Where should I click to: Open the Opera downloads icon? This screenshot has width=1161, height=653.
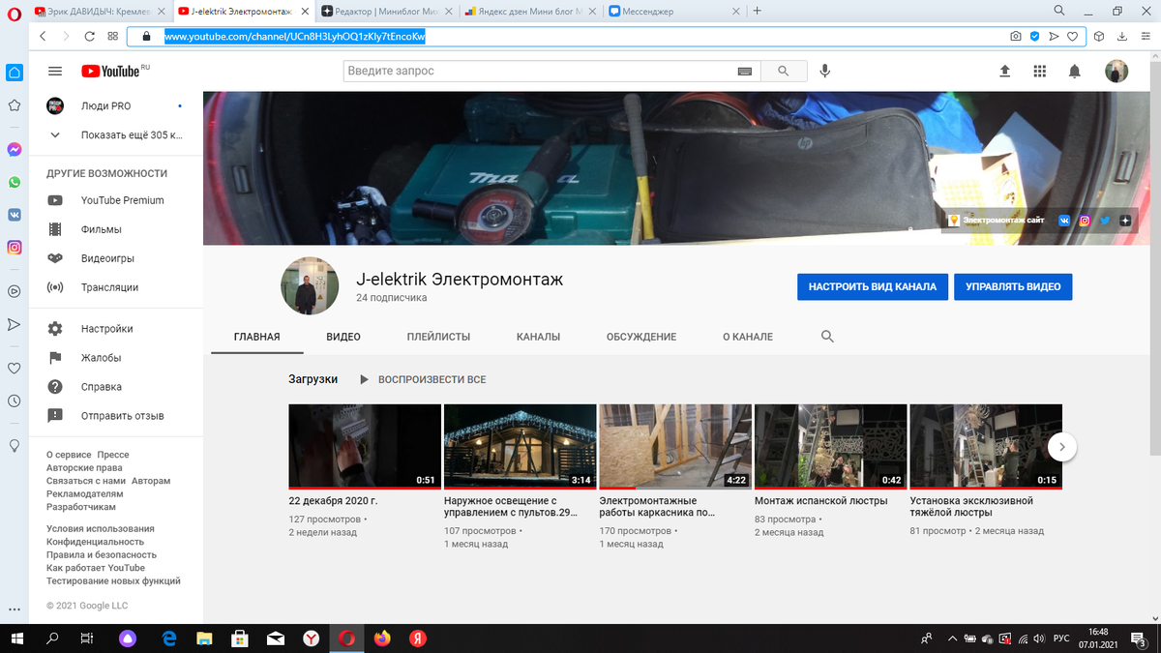1121,36
